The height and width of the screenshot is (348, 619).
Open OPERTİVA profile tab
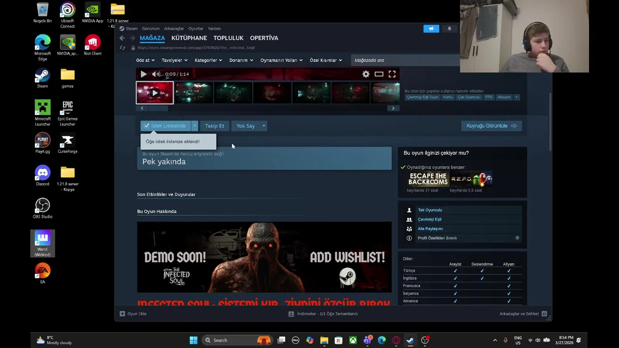click(264, 38)
